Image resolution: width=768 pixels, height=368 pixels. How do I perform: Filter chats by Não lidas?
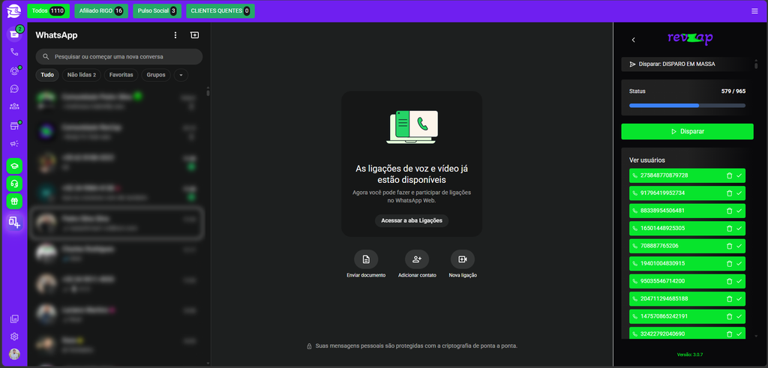click(81, 76)
